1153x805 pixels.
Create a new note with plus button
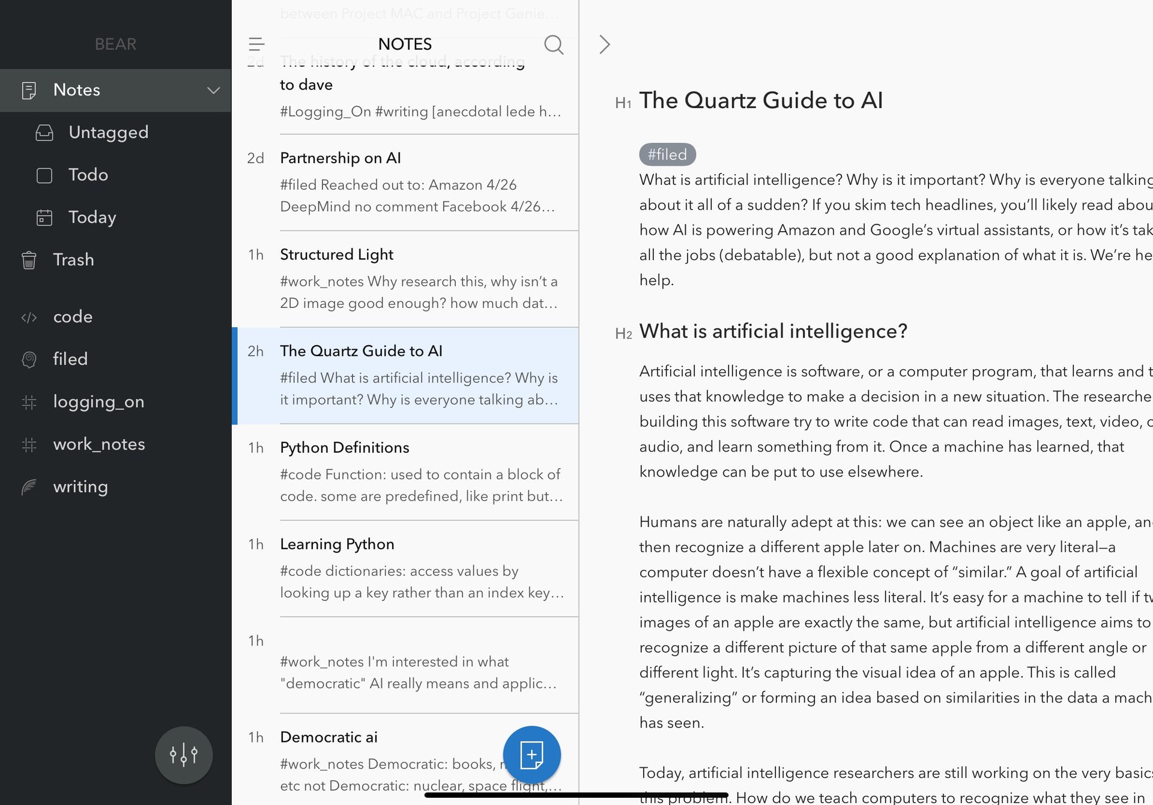pyautogui.click(x=531, y=755)
